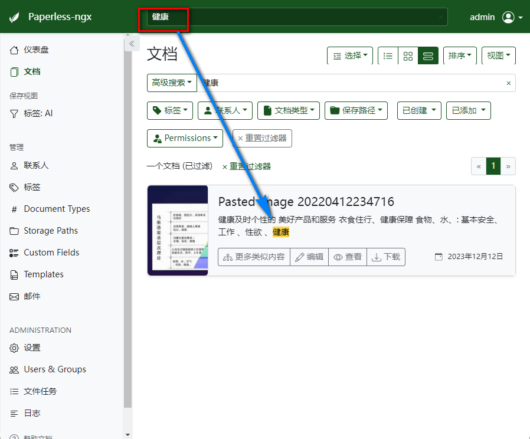Viewport: 530px width, 439px height.
Task: Click the 查看 eye preview button
Action: [x=348, y=257]
